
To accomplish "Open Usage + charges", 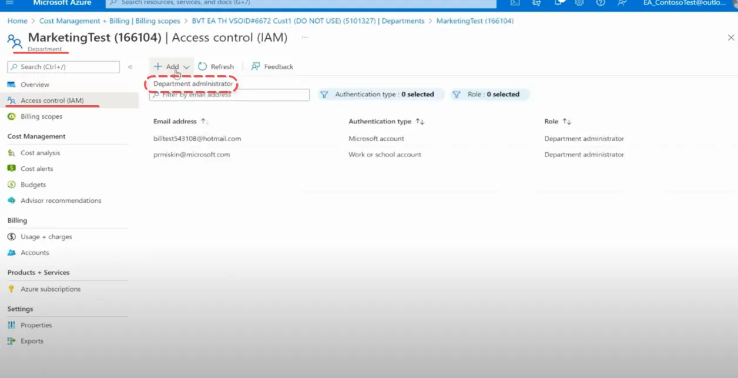I will click(46, 237).
